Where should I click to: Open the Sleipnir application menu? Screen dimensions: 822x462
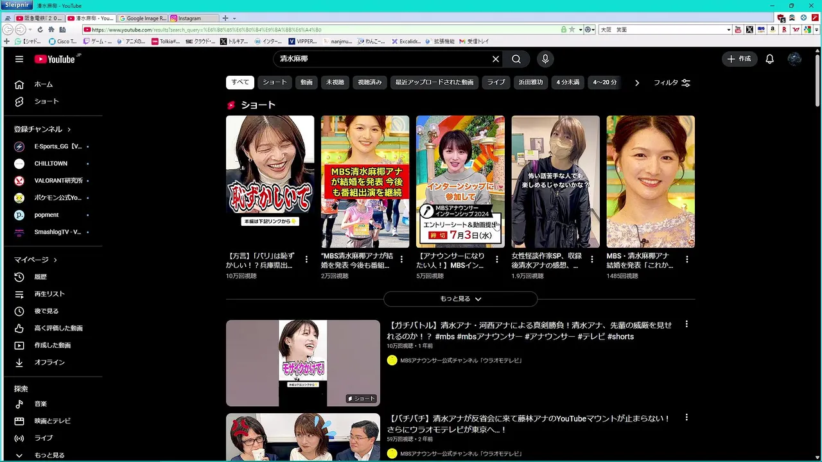click(x=17, y=5)
